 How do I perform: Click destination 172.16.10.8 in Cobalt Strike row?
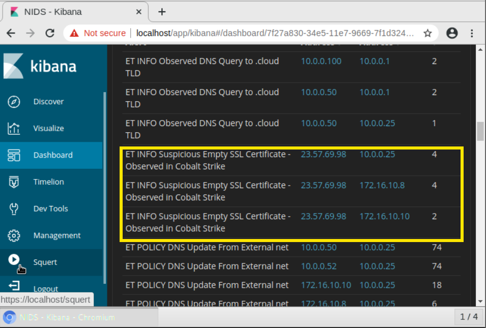click(382, 185)
